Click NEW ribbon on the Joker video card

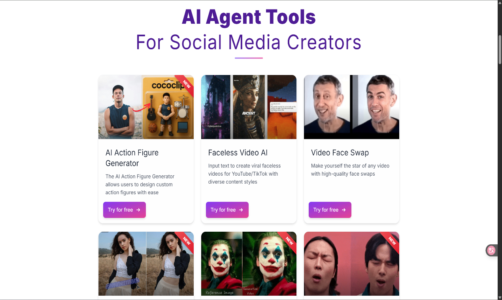click(x=288, y=240)
